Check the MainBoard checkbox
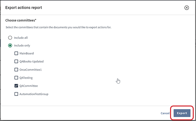196x121 pixels. [x=16, y=53]
